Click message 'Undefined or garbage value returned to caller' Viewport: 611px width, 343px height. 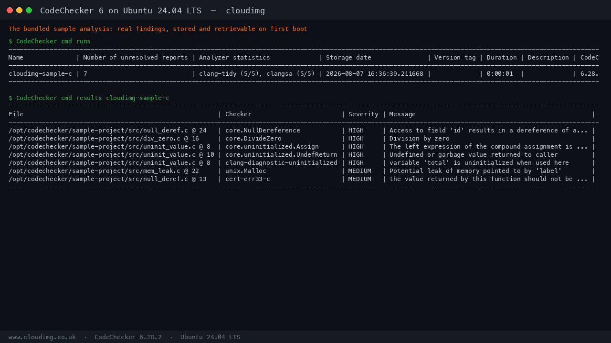(474, 155)
